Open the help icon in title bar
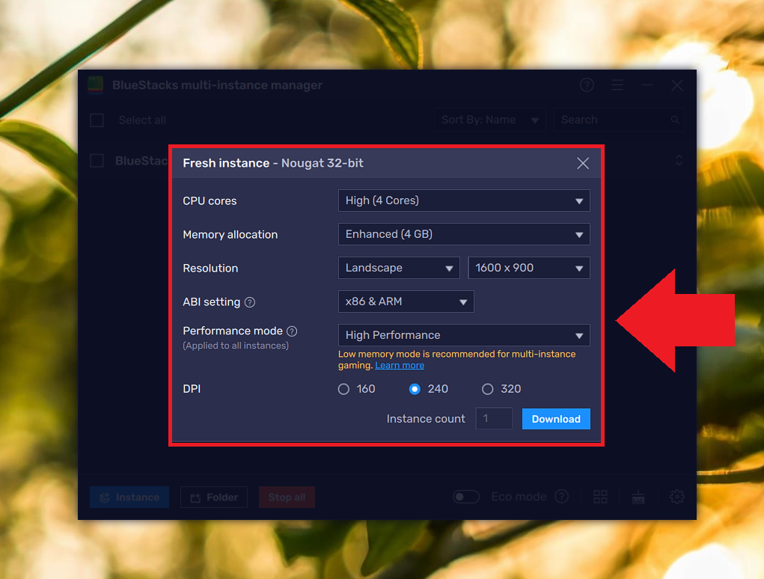Screen dimensions: 764x579 [x=587, y=85]
